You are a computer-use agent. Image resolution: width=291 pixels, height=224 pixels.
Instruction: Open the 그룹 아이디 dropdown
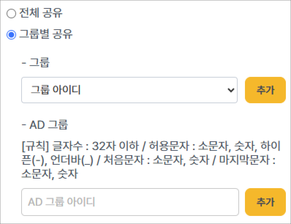129,90
